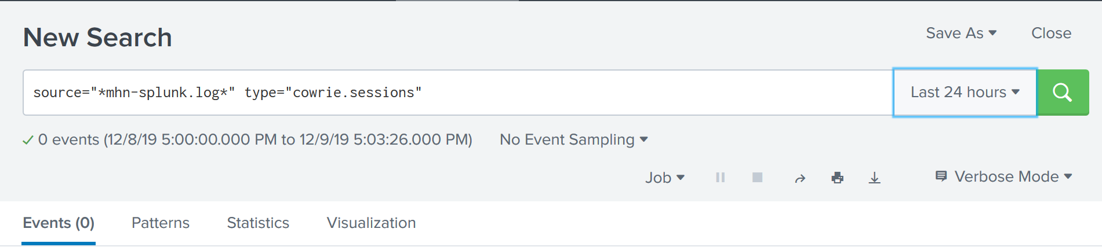Click inside the search query field
The image size is (1102, 247).
pos(458,93)
